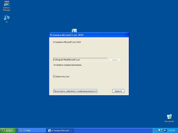This screenshot has width=178, height=133.
Task: Click the Установка успешно выполнена status text
Action: [x=68, y=65]
